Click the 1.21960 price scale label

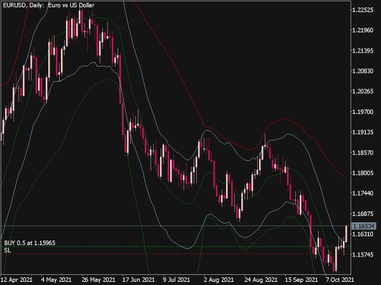[363, 30]
